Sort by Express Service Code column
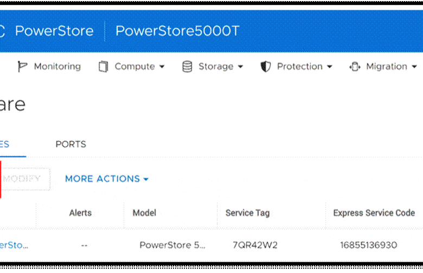 point(374,213)
